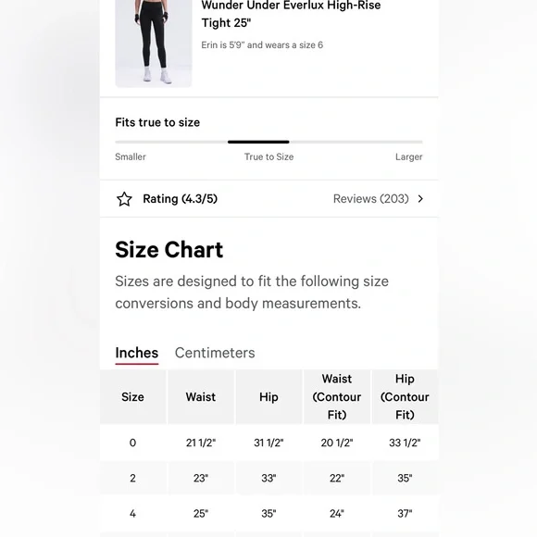This screenshot has height=537, width=537.
Task: Open reviews with the right chevron arrow
Action: 420,199
